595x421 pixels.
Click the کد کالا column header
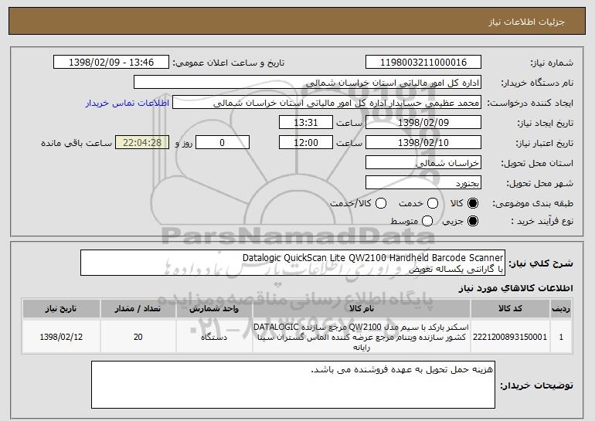[x=510, y=309]
